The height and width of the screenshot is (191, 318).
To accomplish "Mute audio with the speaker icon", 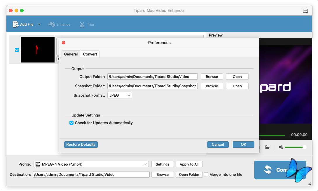I will tap(281, 147).
